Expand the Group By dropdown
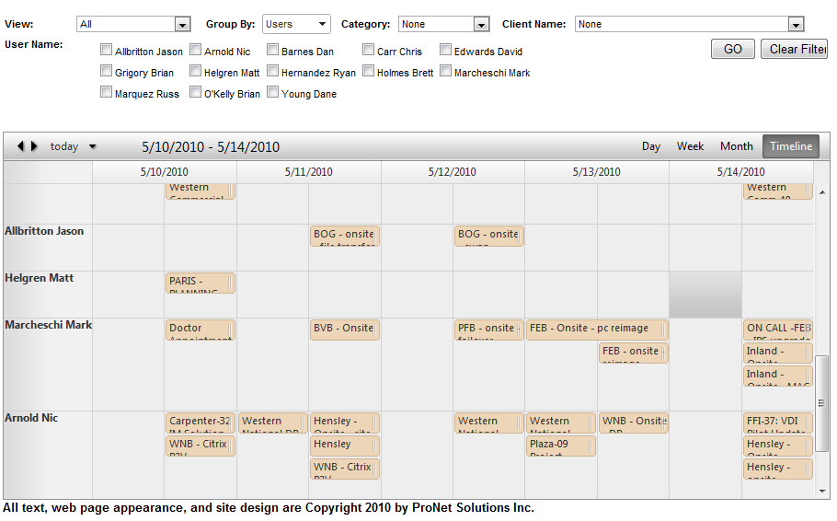The height and width of the screenshot is (521, 837). click(322, 25)
